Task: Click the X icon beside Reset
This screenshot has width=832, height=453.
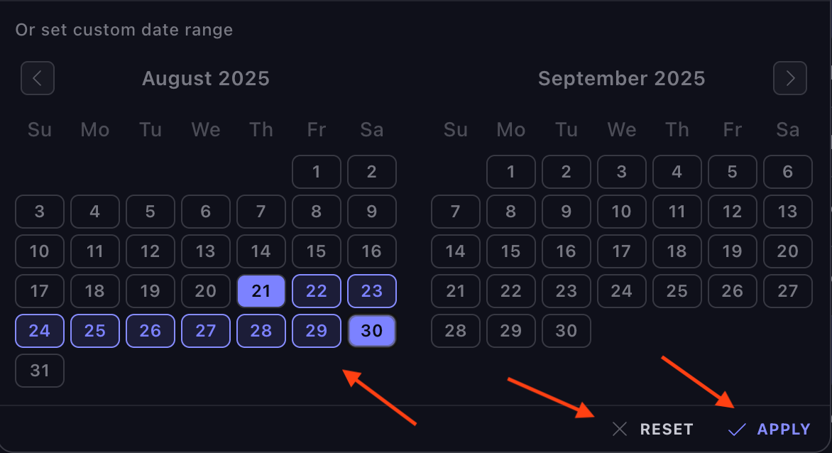Action: point(620,429)
